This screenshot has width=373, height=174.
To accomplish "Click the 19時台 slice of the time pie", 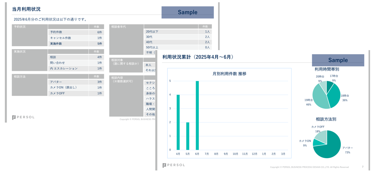I will tap(319, 97).
